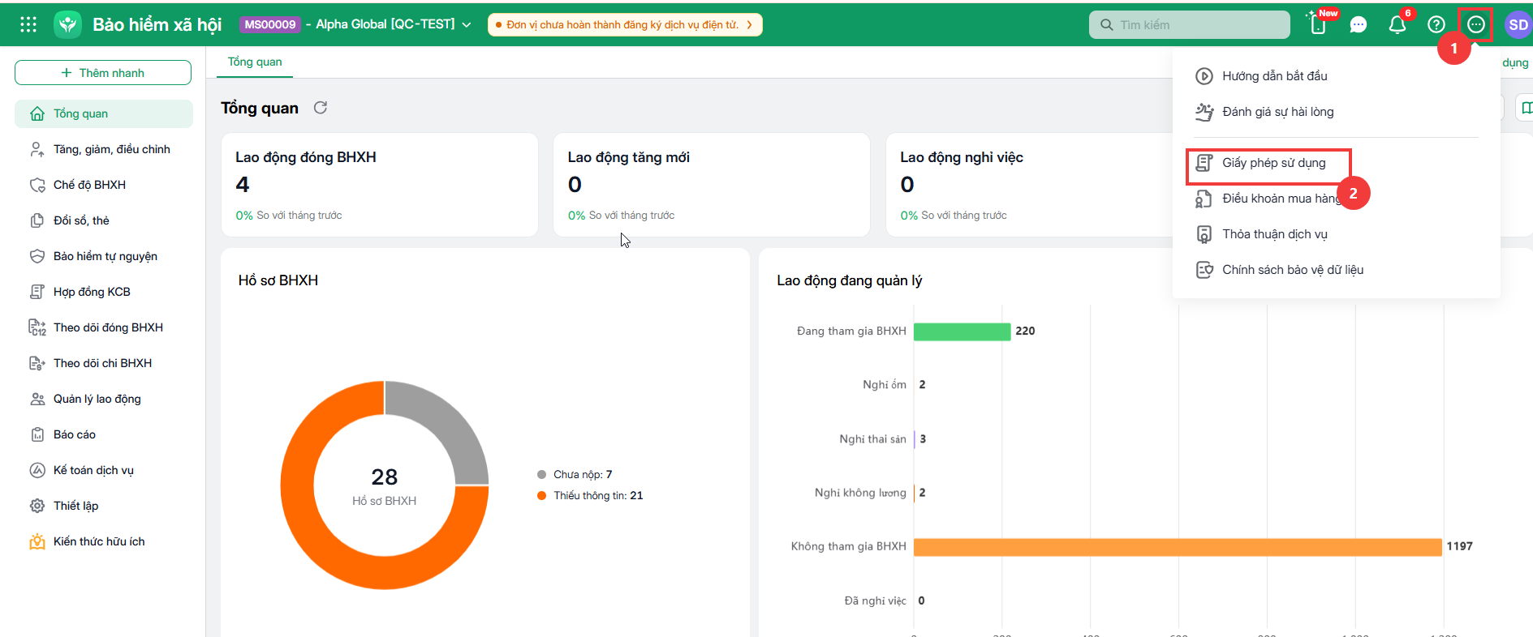Choose Chính sách bảo vệ dữ liệu
The width and height of the screenshot is (1533, 637).
(1293, 270)
